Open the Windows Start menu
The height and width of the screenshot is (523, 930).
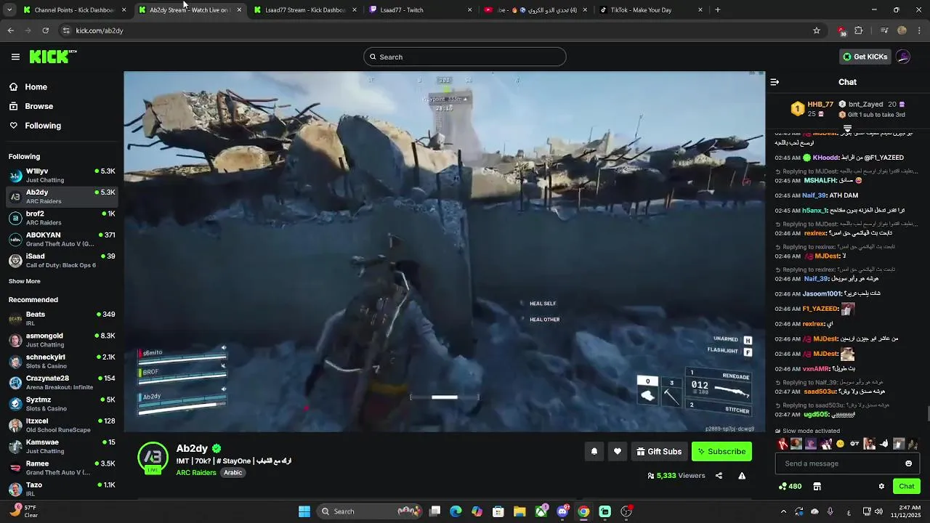pos(304,511)
